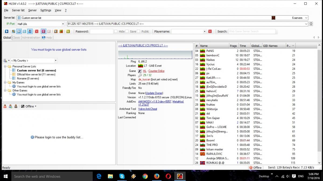Screen dimensions: 323x181
Task: Open the Valve Anti-Cheat link
Action: tap(148, 109)
